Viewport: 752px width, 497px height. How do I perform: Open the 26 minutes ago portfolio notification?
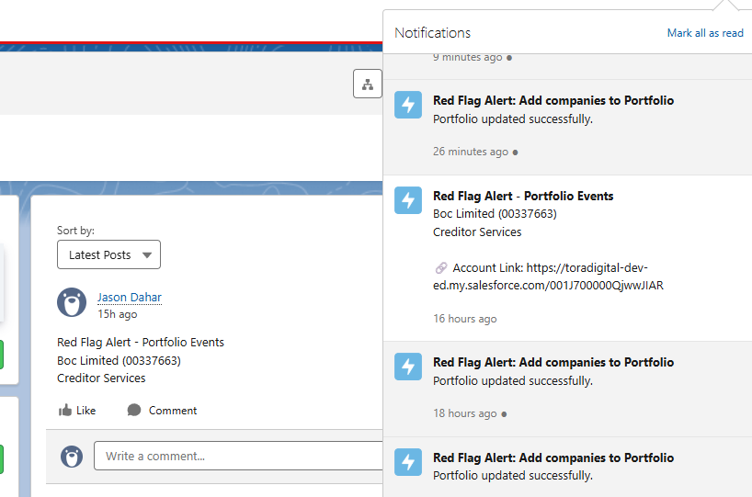click(567, 128)
